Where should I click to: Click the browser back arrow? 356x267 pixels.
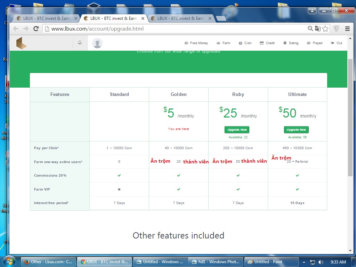pyautogui.click(x=16, y=29)
